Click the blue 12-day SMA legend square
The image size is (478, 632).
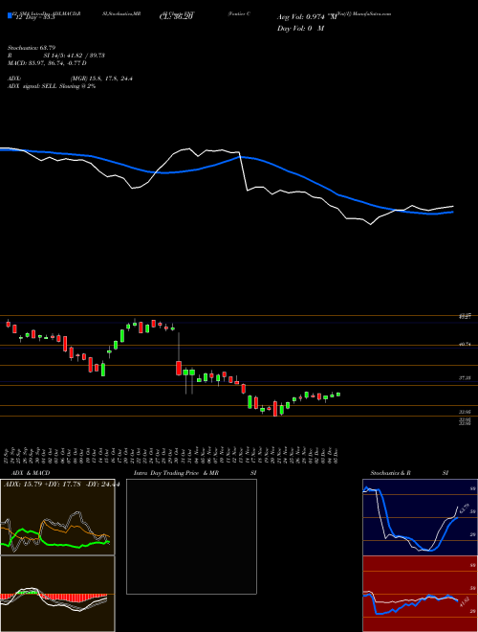(10, 16)
